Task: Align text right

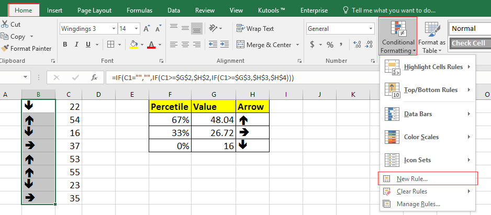Action: tap(197, 44)
